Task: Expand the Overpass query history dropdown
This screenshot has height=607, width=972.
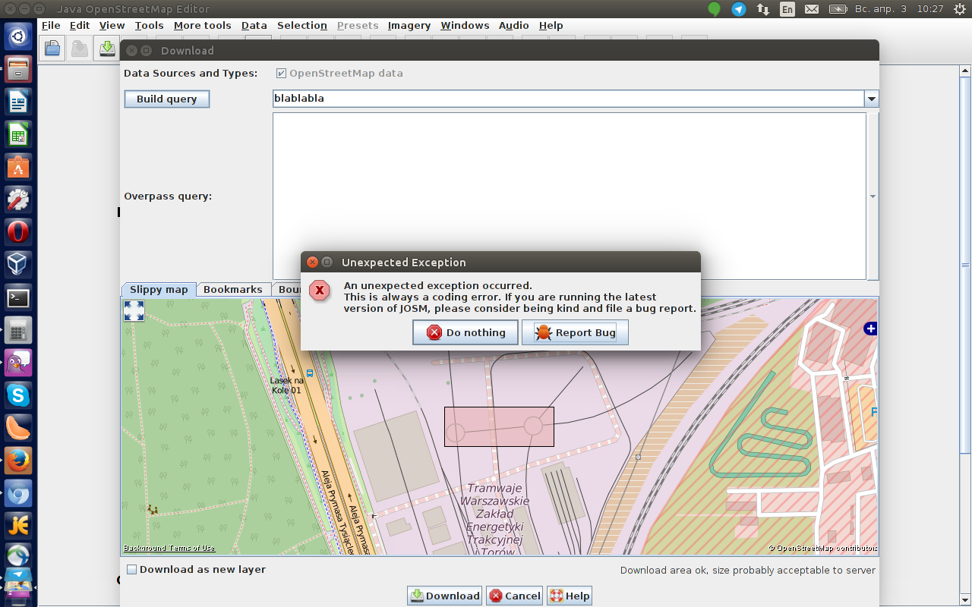Action: [872, 99]
